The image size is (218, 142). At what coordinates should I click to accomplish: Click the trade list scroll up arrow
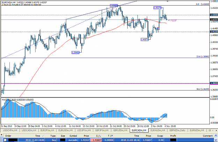[x=216, y=135]
